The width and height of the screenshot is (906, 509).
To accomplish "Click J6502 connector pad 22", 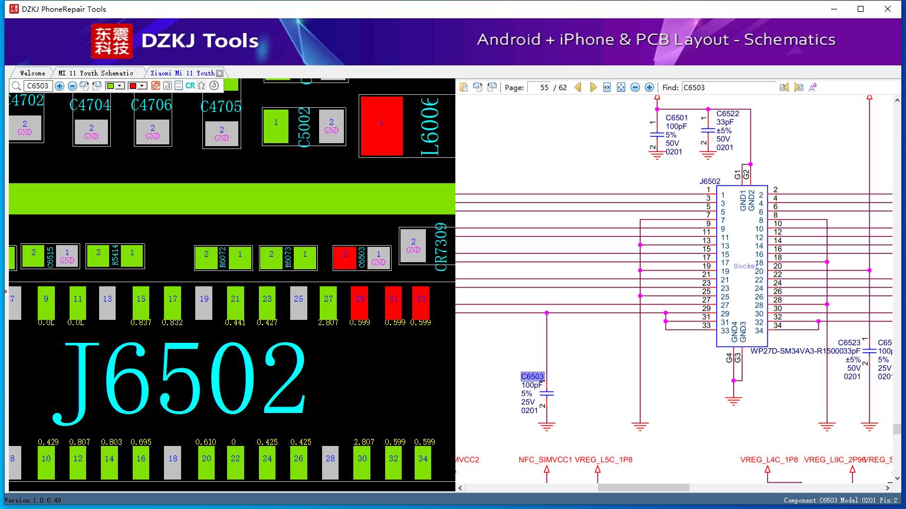I will tap(235, 462).
